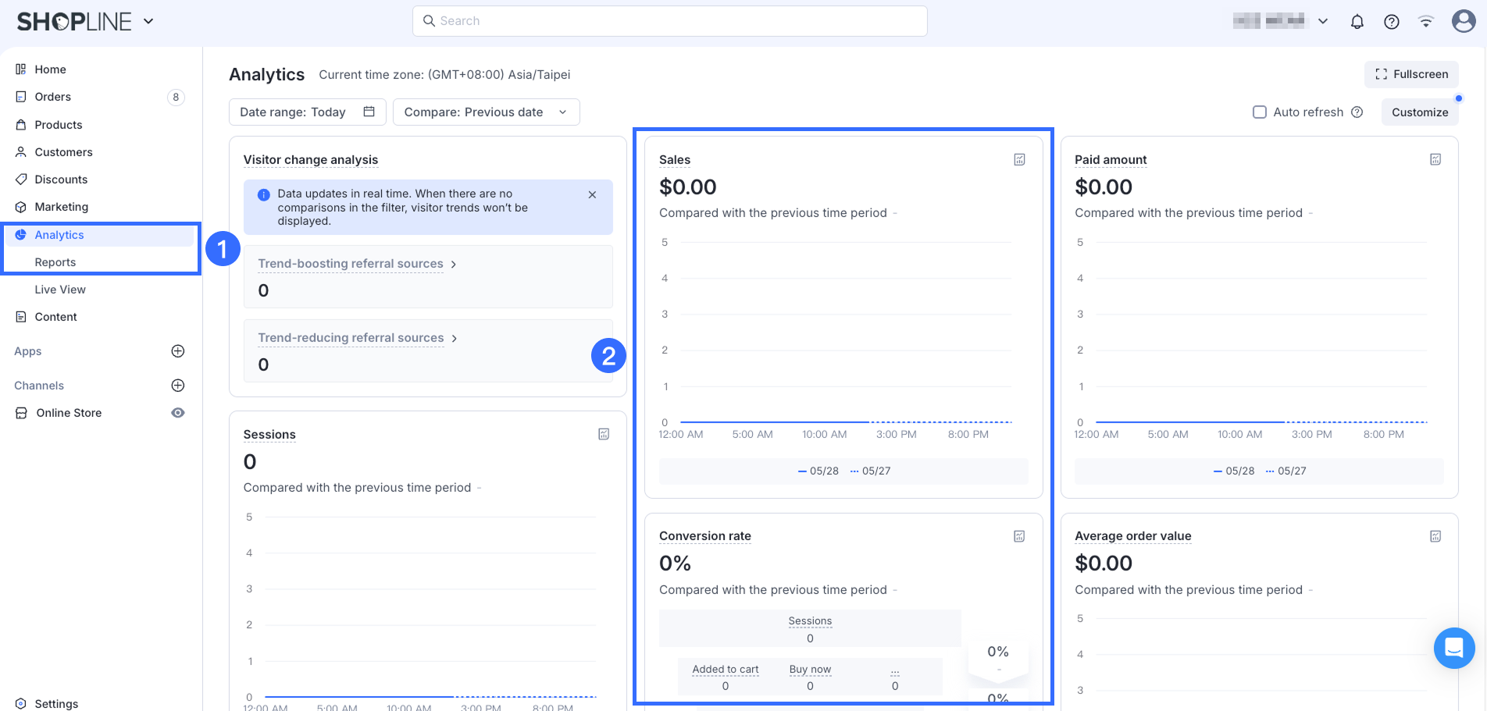This screenshot has height=711, width=1487.
Task: Click into the Search field
Action: coord(669,21)
